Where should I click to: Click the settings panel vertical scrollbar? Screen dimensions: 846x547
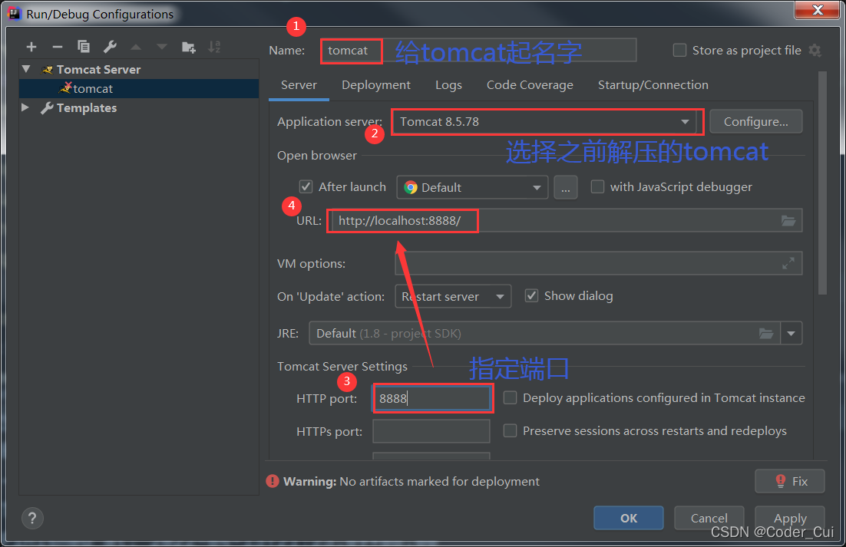point(822,183)
